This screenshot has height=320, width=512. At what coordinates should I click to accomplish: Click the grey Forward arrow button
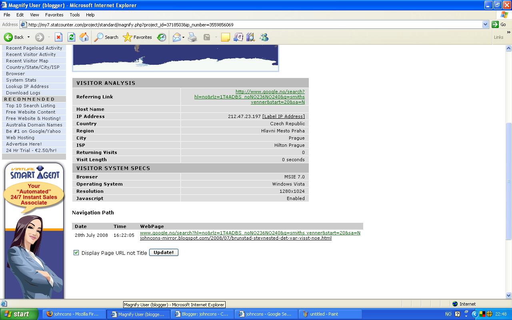[x=39, y=37]
